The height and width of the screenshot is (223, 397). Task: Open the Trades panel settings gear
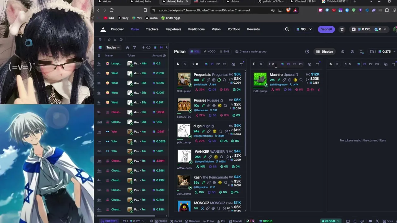tap(127, 48)
